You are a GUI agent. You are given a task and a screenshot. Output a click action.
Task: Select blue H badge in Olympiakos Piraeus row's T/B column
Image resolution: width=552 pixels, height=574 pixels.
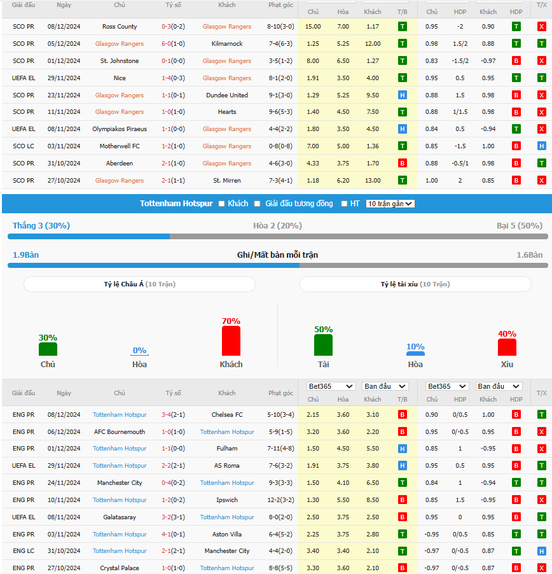(x=402, y=129)
